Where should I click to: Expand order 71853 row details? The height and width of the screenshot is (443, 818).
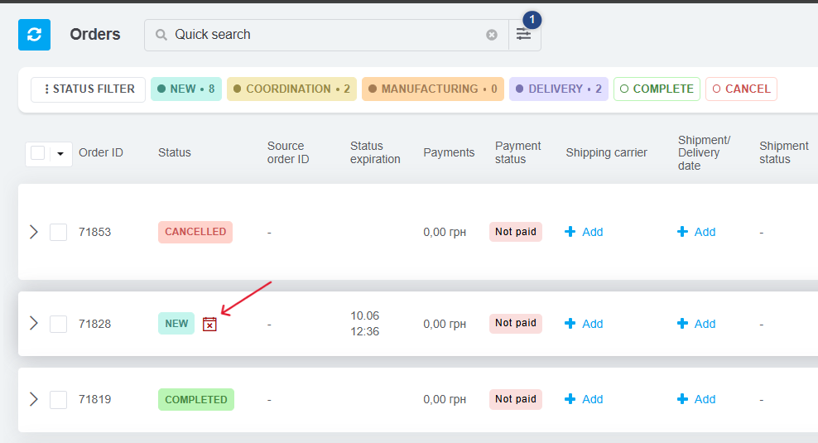pyautogui.click(x=34, y=232)
